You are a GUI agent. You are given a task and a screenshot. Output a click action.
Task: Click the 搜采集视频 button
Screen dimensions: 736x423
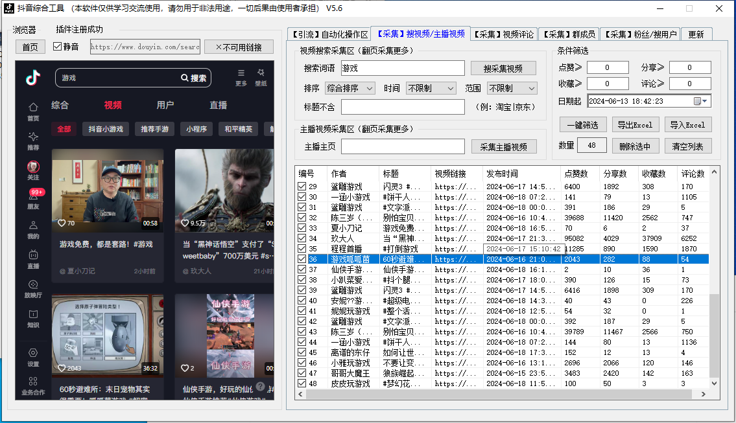(x=503, y=69)
